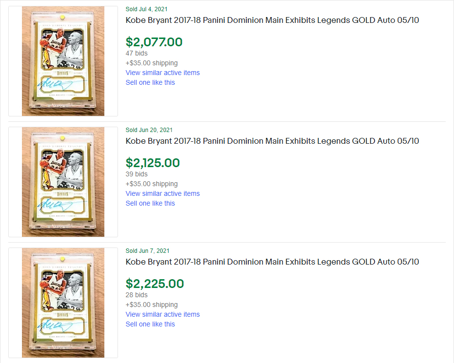
Task: Click the Sold Jun 7, 2021 date label
Action: tap(147, 251)
